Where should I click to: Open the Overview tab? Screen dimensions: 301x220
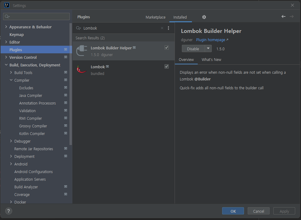pyautogui.click(x=186, y=59)
